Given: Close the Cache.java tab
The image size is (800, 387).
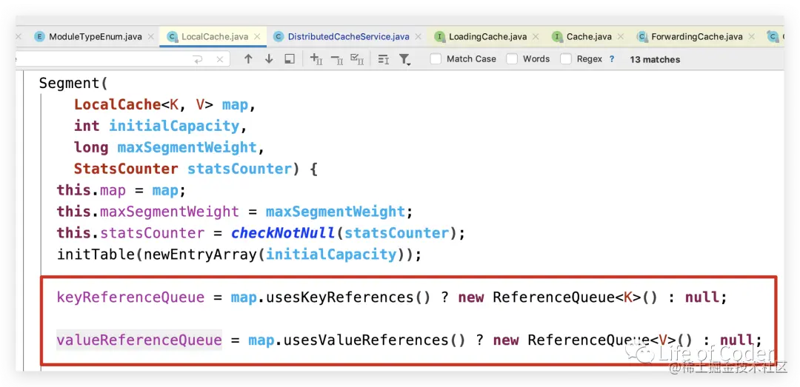Looking at the screenshot, I should click(621, 37).
